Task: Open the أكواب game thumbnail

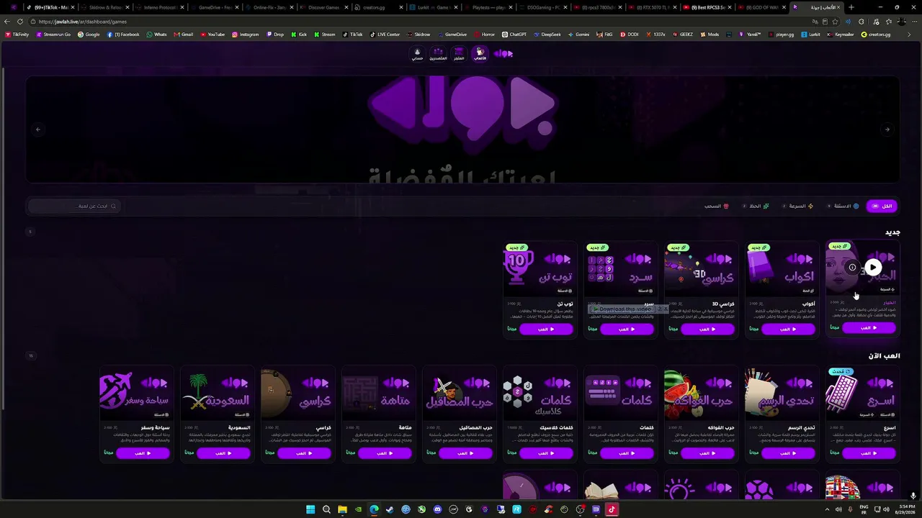Action: pos(782,268)
